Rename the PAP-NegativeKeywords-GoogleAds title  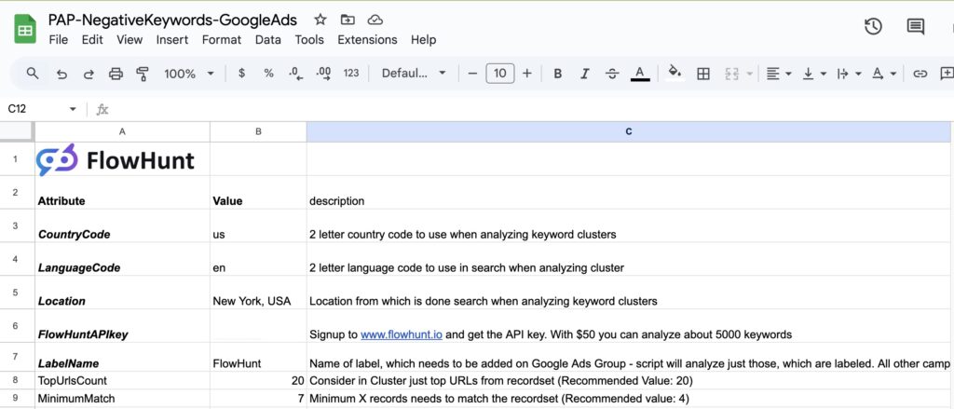[172, 20]
